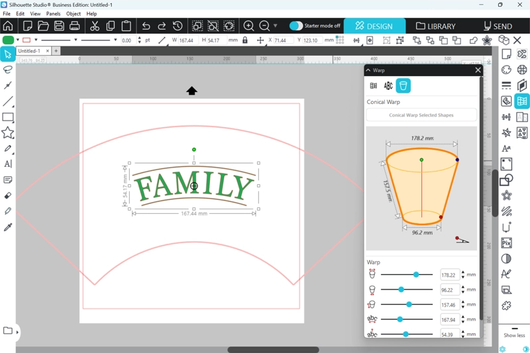This screenshot has height=353, width=530.
Task: Open the Pix panel icon
Action: 506,243
